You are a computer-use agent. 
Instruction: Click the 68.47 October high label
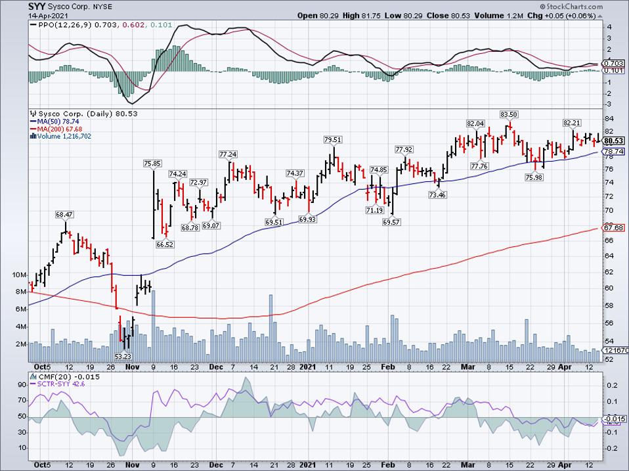(x=64, y=215)
